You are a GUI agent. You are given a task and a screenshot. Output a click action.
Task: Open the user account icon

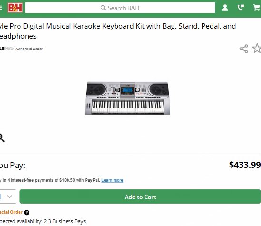(x=225, y=8)
